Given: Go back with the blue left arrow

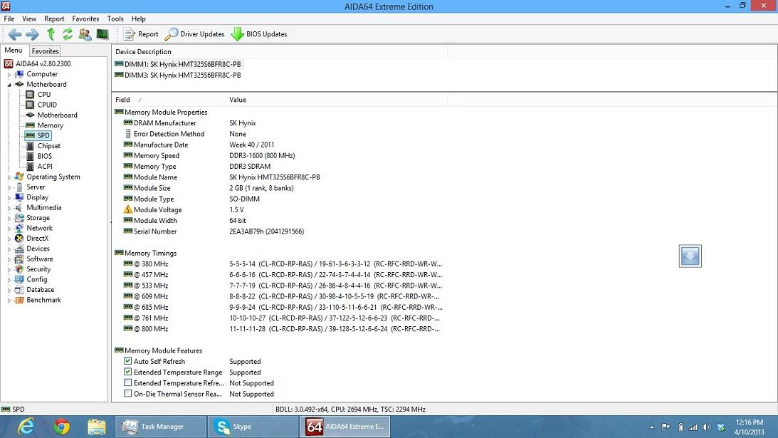Looking at the screenshot, I should coord(15,34).
